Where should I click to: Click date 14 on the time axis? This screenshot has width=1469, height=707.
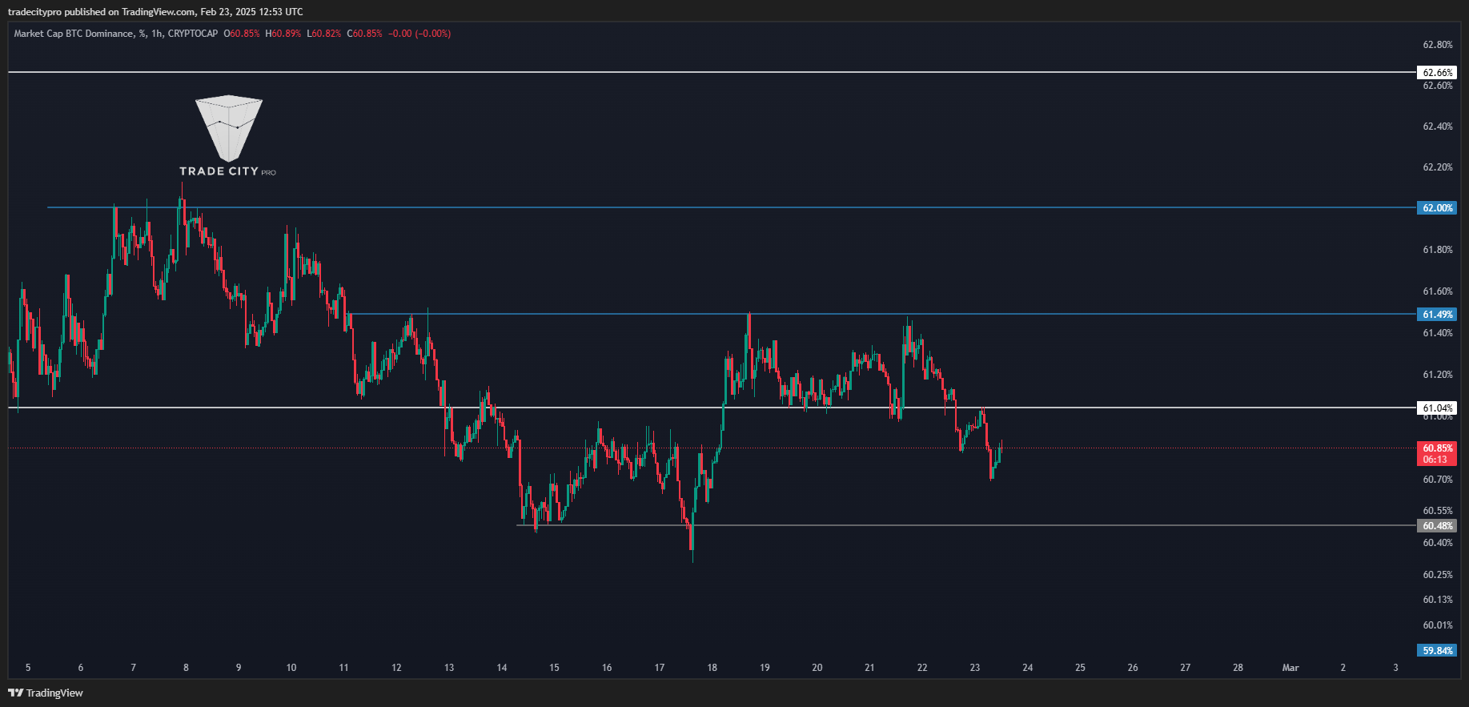point(502,668)
